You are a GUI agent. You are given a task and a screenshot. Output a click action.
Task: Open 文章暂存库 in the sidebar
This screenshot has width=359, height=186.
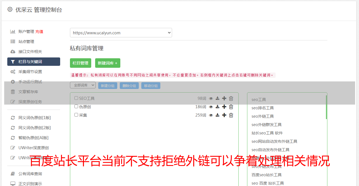pos(28,92)
